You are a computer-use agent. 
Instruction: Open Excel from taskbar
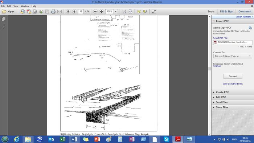(x=63, y=139)
